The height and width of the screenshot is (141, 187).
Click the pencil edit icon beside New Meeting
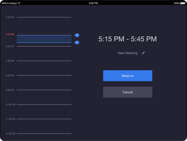click(x=143, y=53)
